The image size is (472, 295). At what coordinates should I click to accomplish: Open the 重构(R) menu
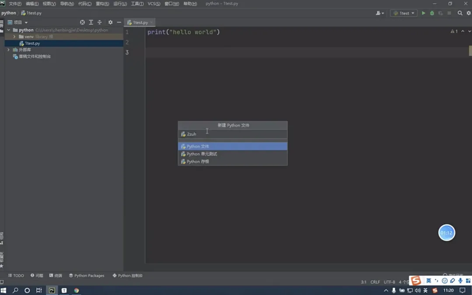102,3
